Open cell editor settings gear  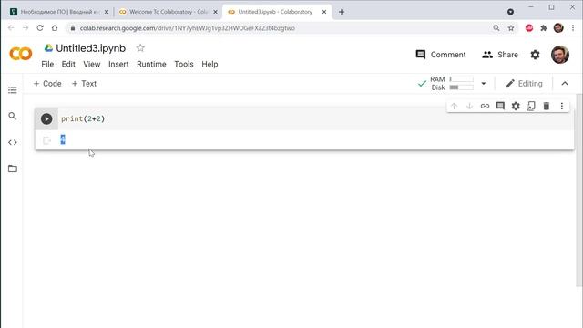click(516, 106)
